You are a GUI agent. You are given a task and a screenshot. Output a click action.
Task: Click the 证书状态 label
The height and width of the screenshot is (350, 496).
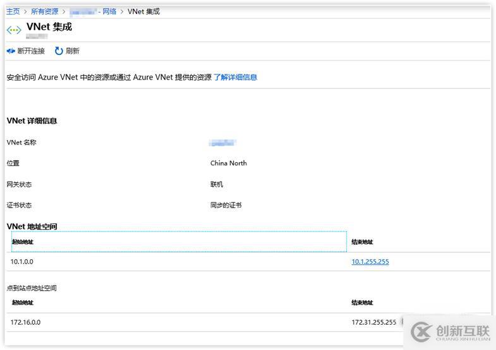click(x=19, y=205)
